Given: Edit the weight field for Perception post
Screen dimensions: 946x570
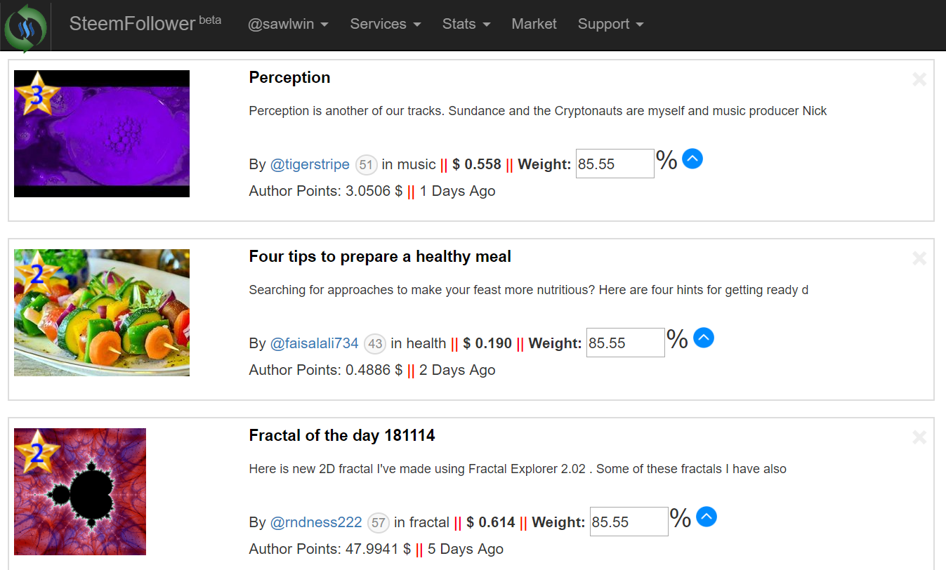Looking at the screenshot, I should [615, 164].
